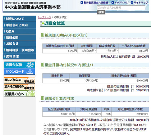Click the arrow icon beside the header トップページ
This screenshot has height=135, width=151.
pyautogui.click(x=113, y=3)
